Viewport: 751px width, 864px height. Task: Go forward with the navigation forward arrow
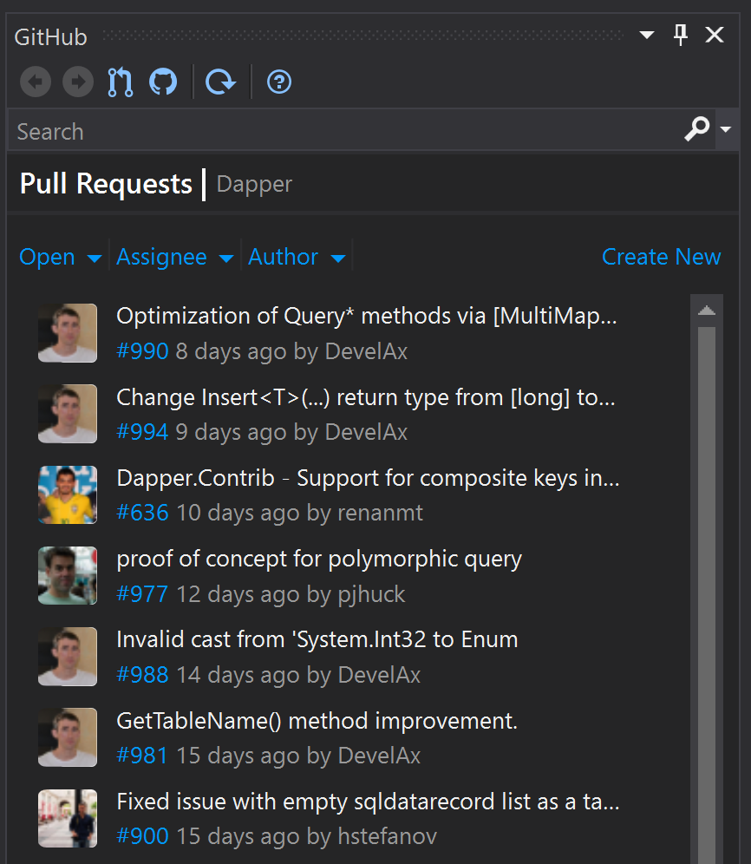pyautogui.click(x=78, y=82)
